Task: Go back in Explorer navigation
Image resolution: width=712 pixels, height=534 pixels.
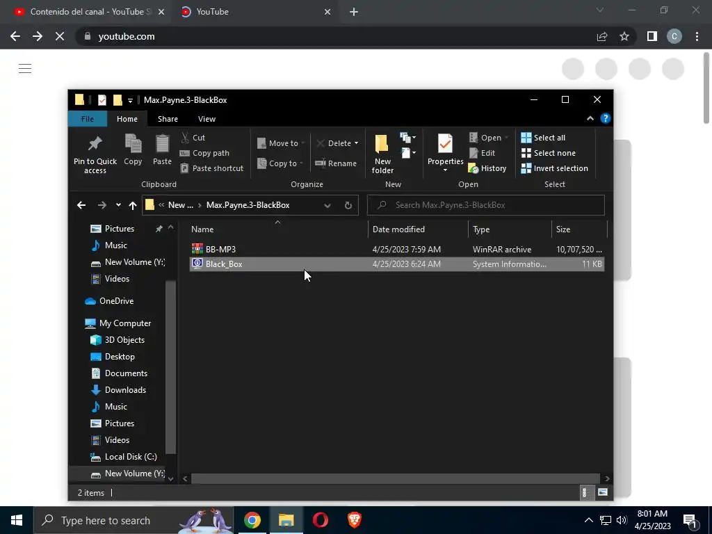Action: pyautogui.click(x=81, y=205)
